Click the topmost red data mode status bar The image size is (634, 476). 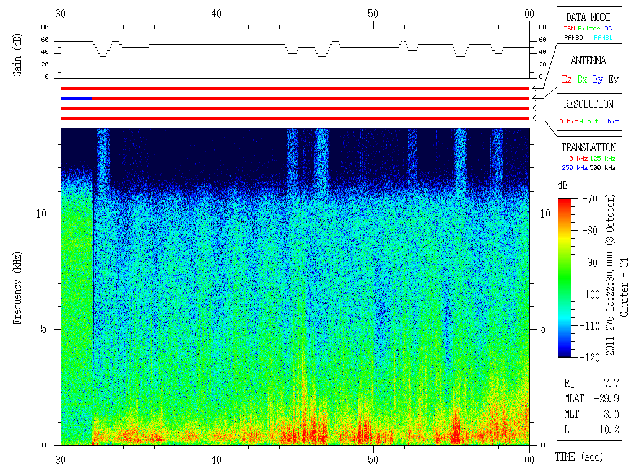[295, 88]
